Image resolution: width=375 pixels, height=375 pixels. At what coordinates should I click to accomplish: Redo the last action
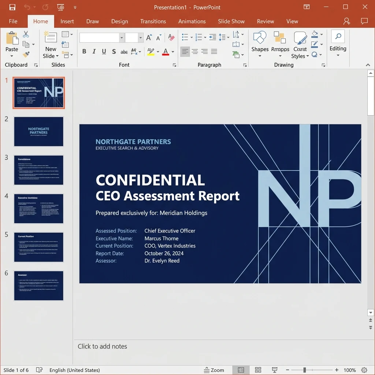(x=45, y=7)
